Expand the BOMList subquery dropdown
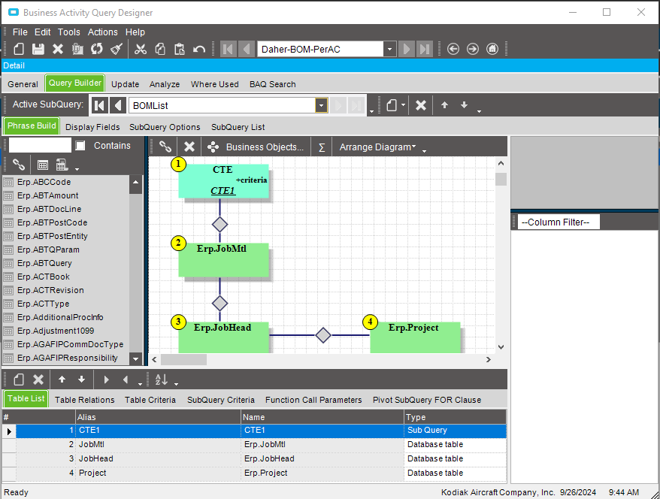Image resolution: width=660 pixels, height=499 pixels. pyautogui.click(x=321, y=106)
